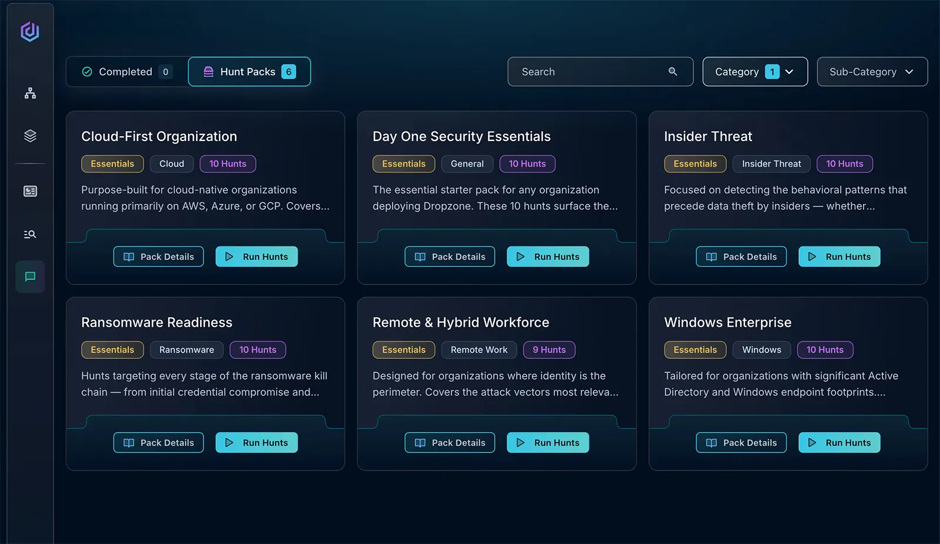
Task: Run Hunts for the Insider Threat pack
Action: (839, 257)
